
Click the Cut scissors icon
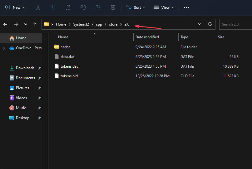38,7
